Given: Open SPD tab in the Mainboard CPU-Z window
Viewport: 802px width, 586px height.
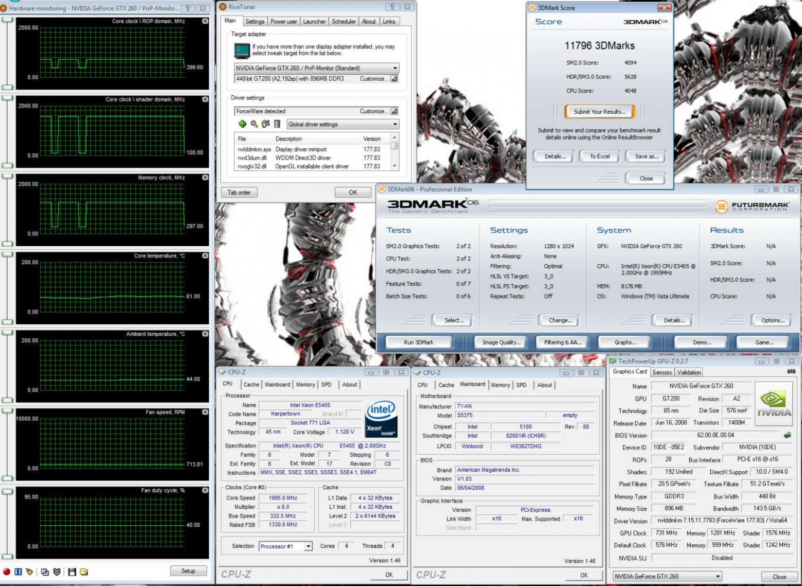Looking at the screenshot, I should [x=521, y=385].
